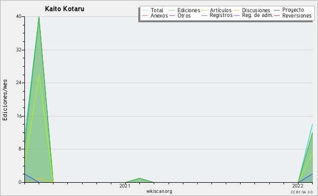Click the Otros legend label
318x196 pixels.
[184, 15]
